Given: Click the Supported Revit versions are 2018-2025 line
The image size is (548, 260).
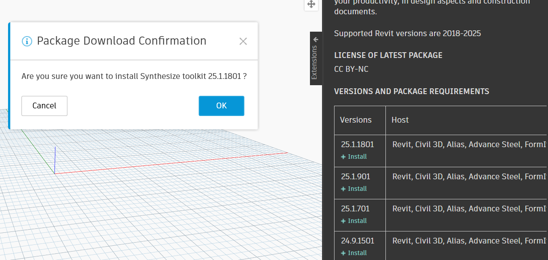Looking at the screenshot, I should (407, 33).
